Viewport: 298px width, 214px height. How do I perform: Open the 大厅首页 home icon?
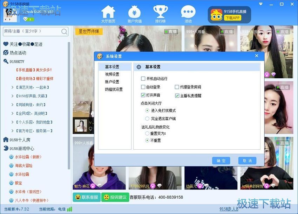(x=108, y=14)
